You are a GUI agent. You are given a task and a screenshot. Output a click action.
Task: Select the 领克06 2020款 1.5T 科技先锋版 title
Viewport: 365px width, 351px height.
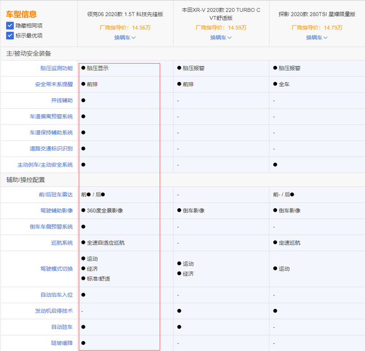125,14
